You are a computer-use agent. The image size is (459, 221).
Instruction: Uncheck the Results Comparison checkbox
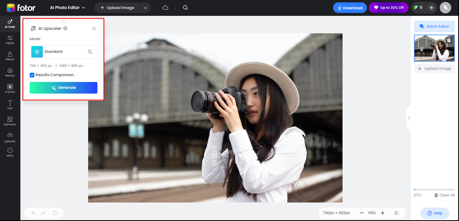pos(32,75)
